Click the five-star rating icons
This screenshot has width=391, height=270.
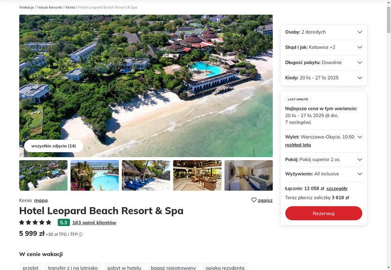click(x=35, y=223)
